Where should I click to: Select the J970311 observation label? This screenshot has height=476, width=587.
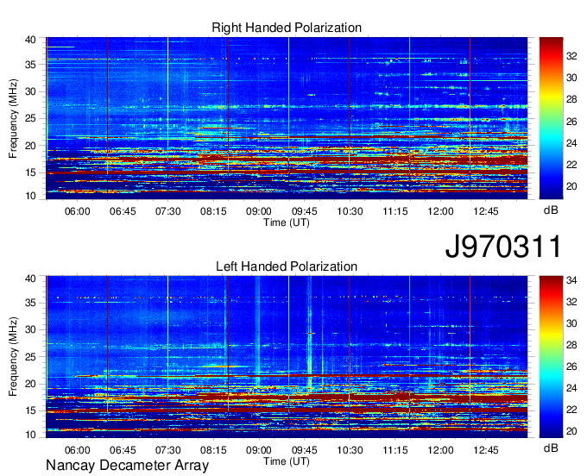(503, 247)
